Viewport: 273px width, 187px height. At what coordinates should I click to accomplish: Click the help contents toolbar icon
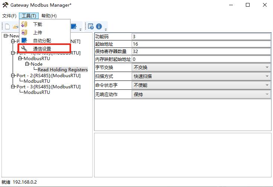pyautogui.click(x=90, y=26)
